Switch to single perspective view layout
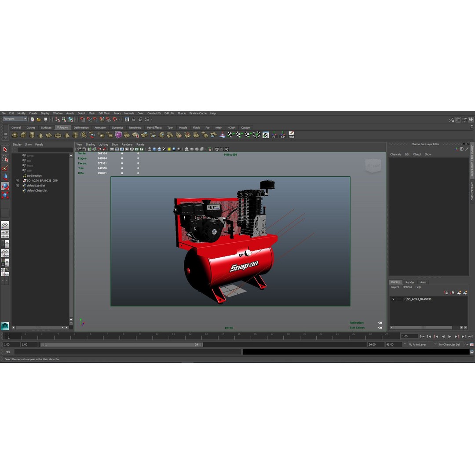Screen dimensions: 475x475 [5, 225]
